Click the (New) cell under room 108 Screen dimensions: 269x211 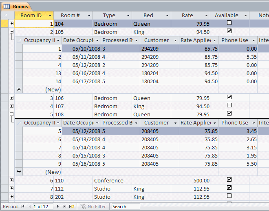tap(42, 172)
